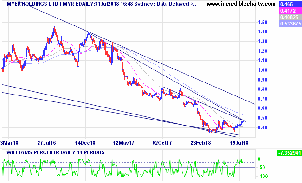The height and width of the screenshot is (183, 302).
Task: Click the 02Oct17 date label
Action: 162,143
